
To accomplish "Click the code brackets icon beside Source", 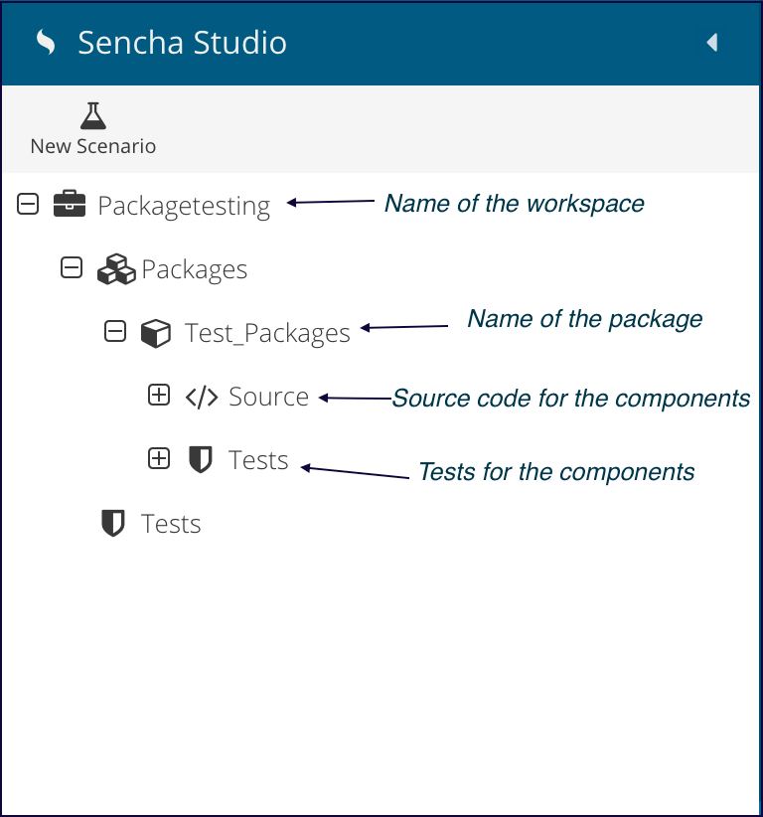I will [202, 397].
